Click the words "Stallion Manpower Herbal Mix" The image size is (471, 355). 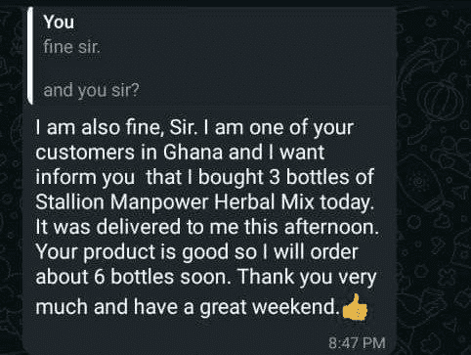(x=175, y=202)
